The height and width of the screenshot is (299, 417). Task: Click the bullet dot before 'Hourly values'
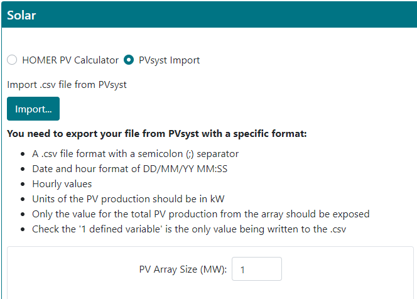[23, 185]
